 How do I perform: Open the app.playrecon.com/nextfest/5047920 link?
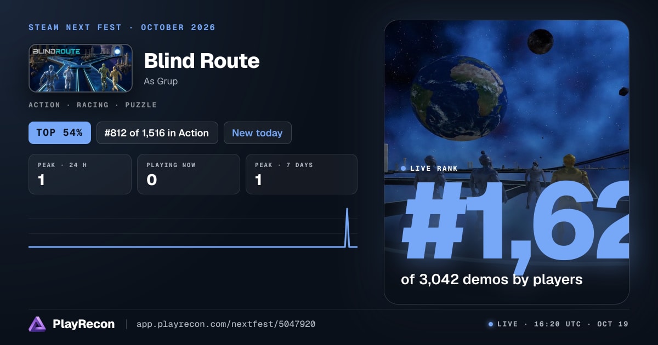(x=226, y=324)
